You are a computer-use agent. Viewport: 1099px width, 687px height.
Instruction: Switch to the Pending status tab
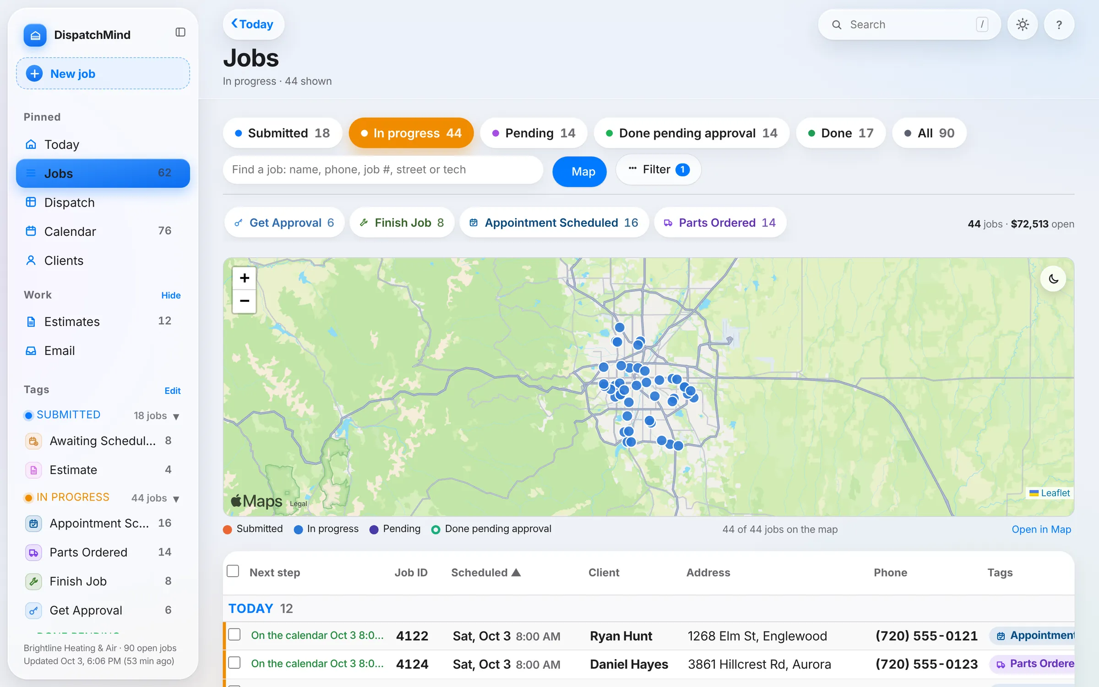pyautogui.click(x=533, y=133)
